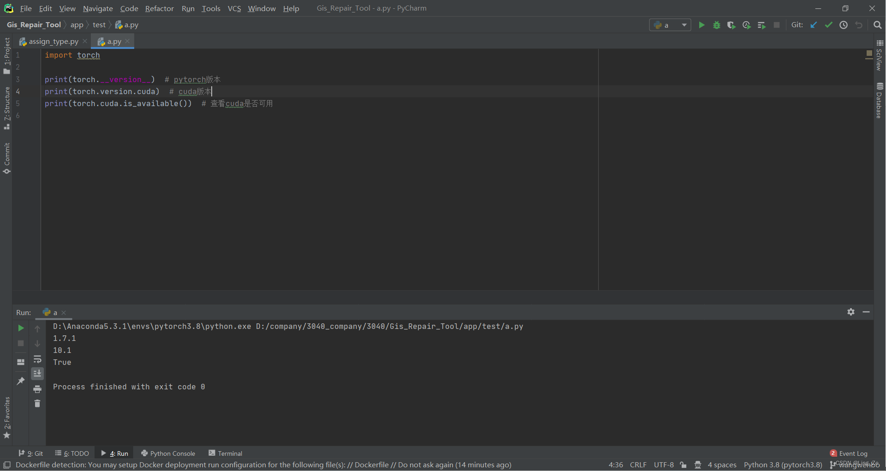Switch Python 3.8 (pytorch3.8) interpreter

pyautogui.click(x=783, y=465)
